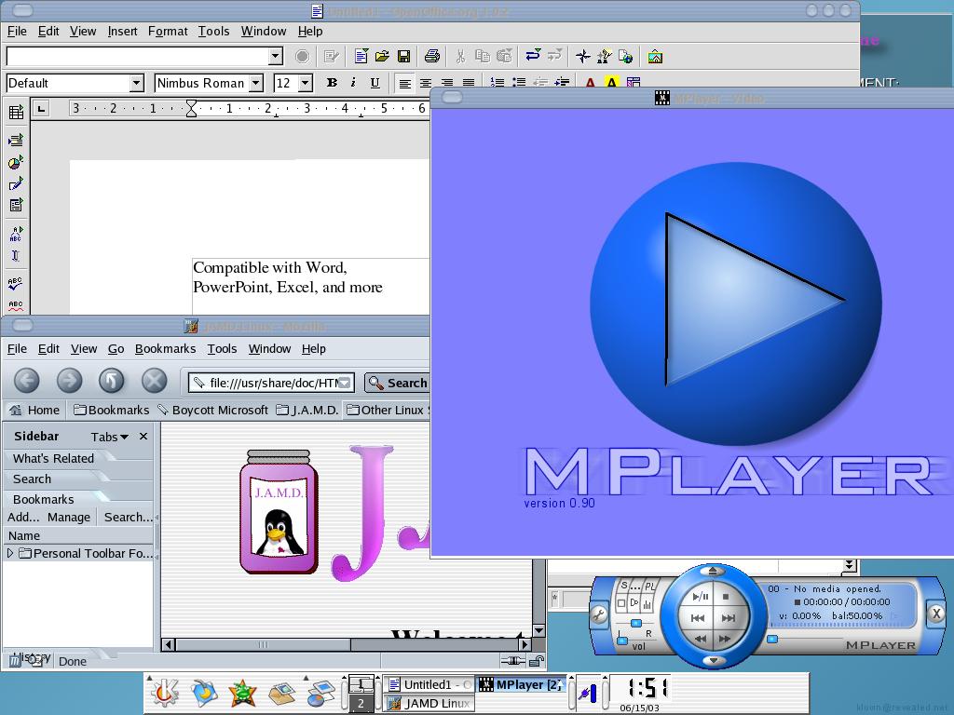Expand the Personal Toolbar Folder tree item
Screen dimensions: 954x715
pos(10,553)
